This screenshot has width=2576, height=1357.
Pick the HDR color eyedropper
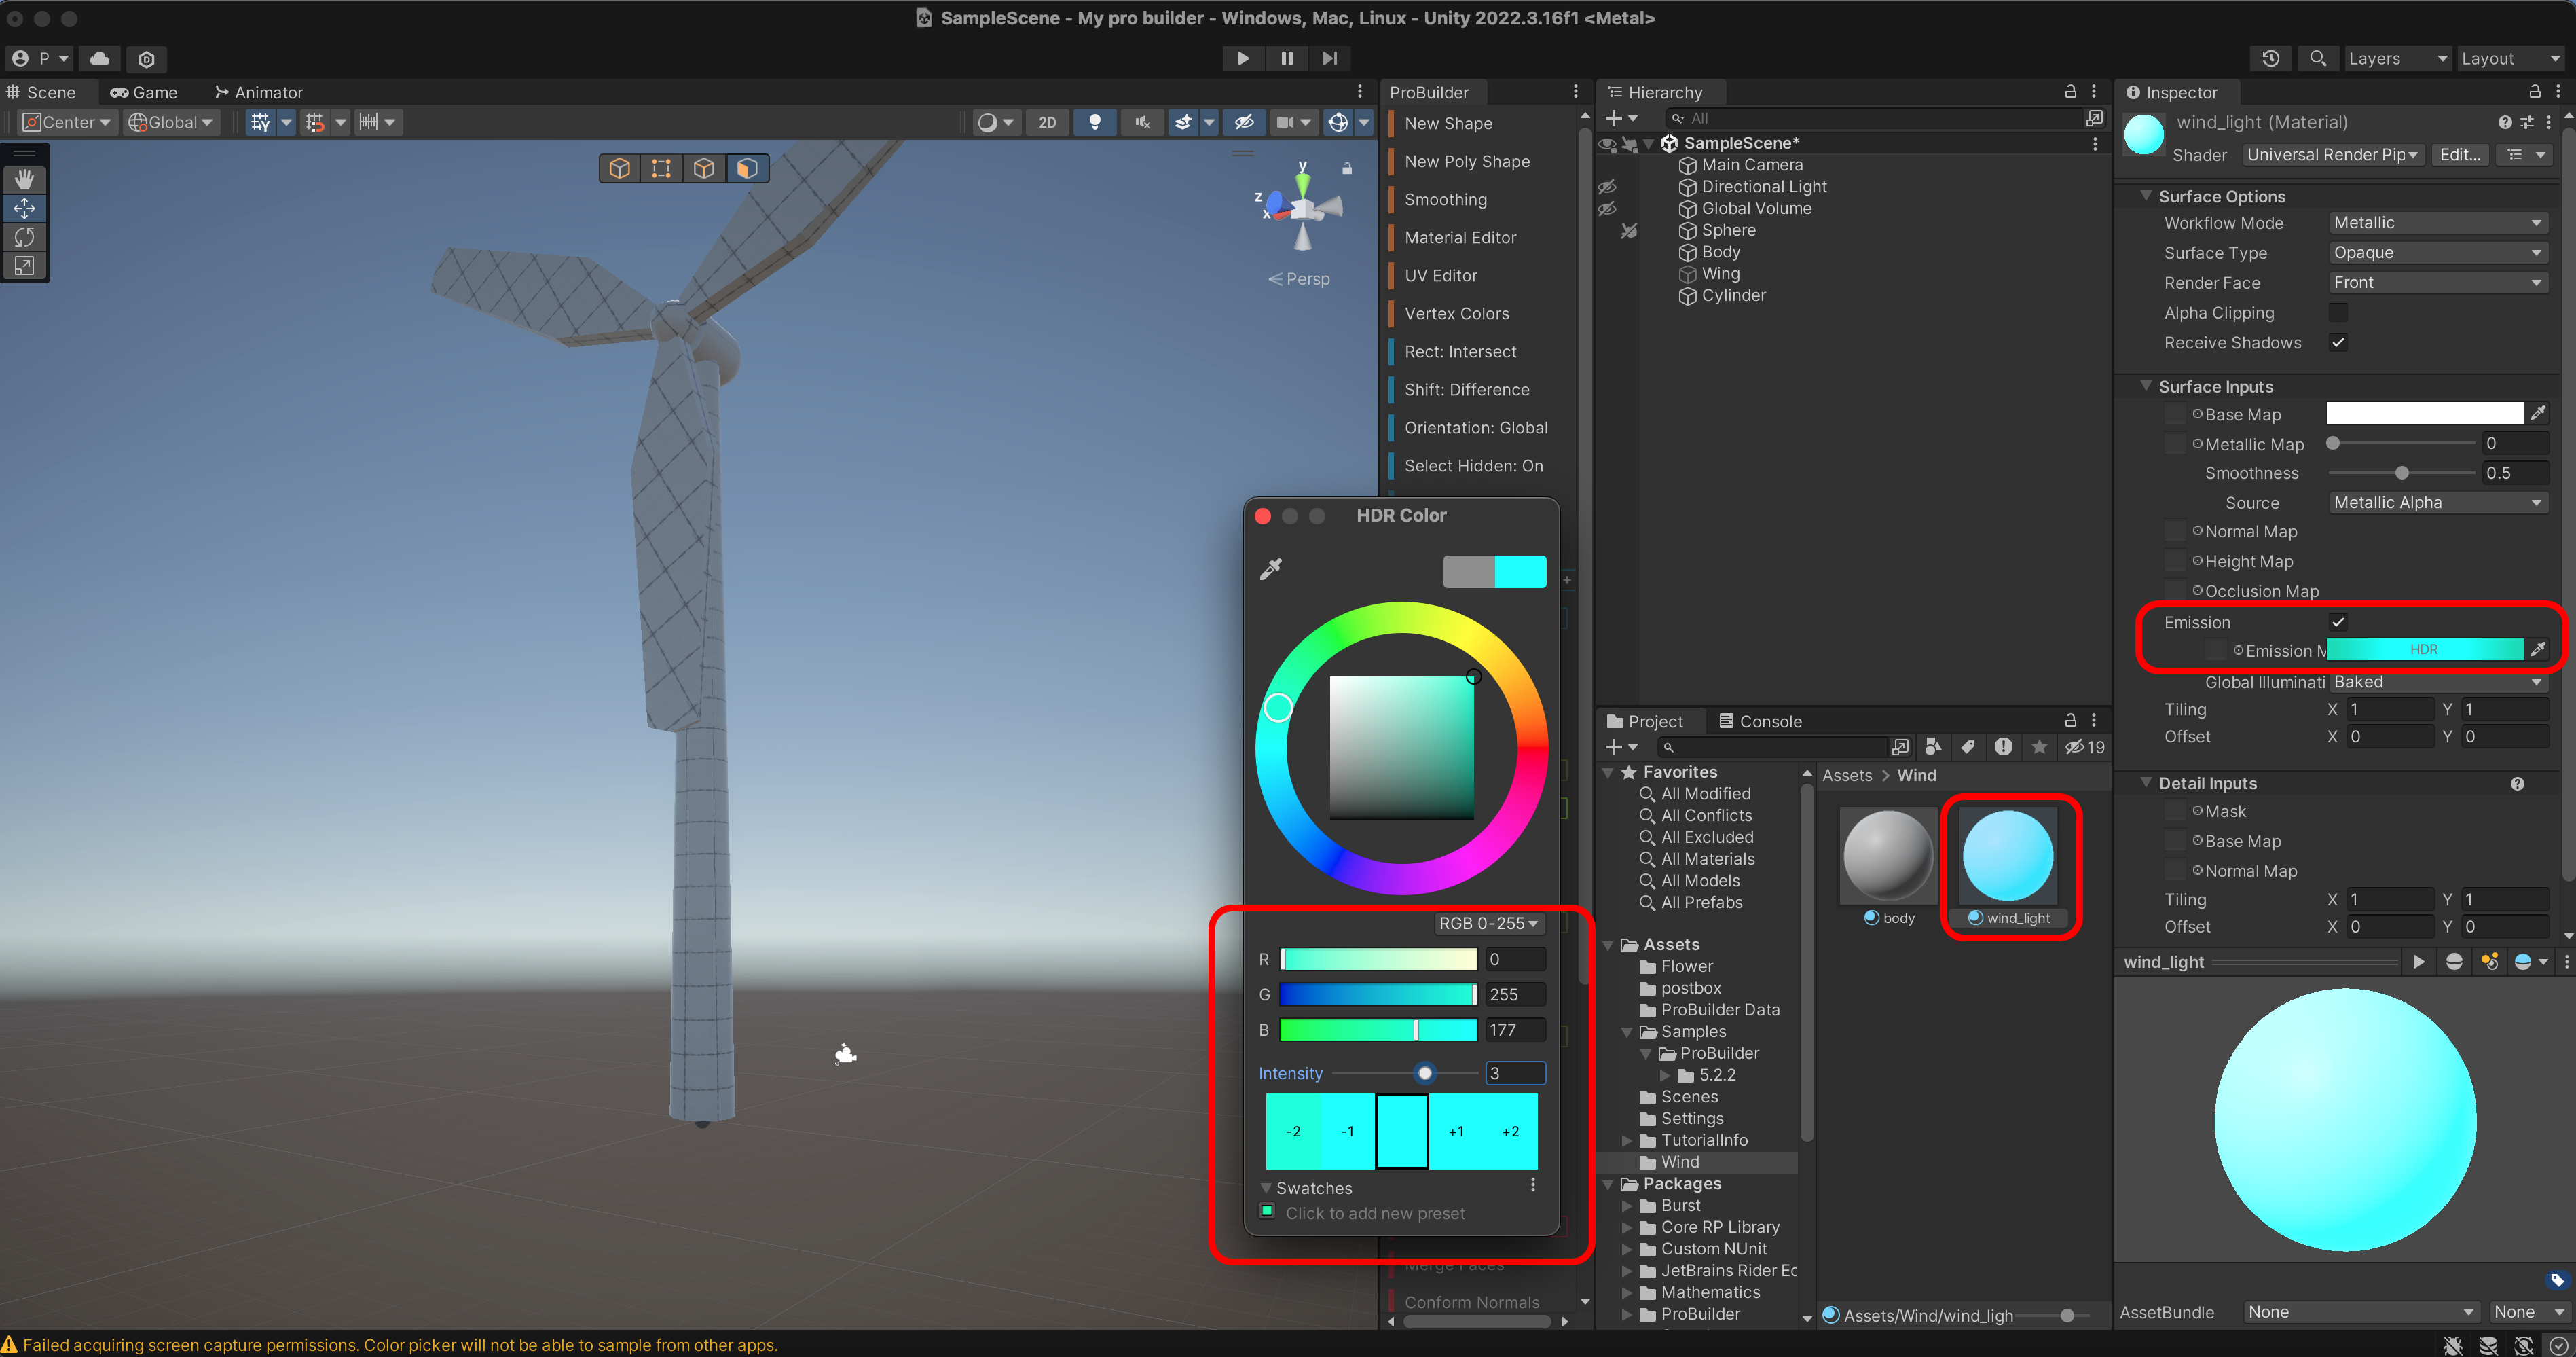[1271, 569]
